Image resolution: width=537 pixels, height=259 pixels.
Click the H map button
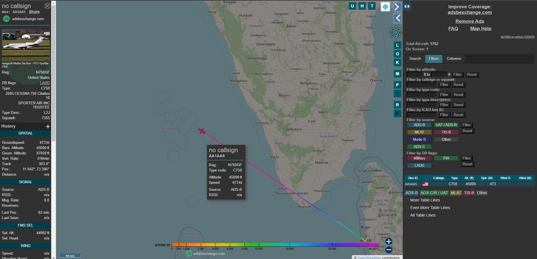pyautogui.click(x=362, y=6)
